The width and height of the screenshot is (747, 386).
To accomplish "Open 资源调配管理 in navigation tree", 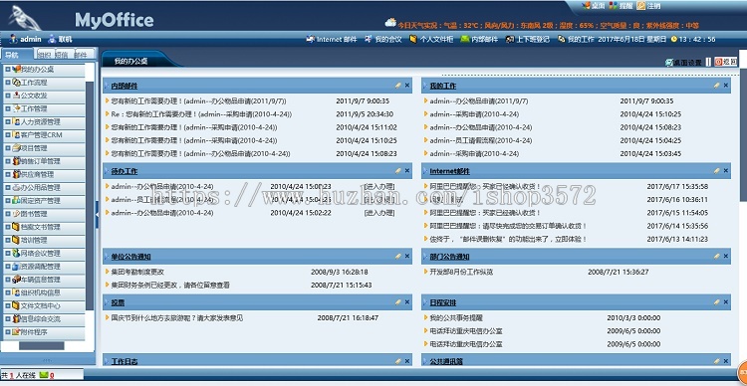I will [x=41, y=267].
